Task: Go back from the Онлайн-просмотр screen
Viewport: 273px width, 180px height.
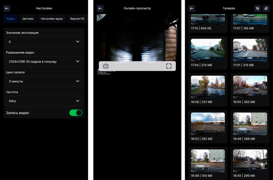Action: click(x=100, y=8)
